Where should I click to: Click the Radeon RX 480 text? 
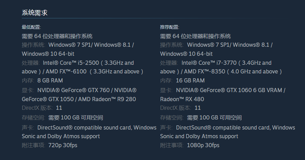[182, 99]
